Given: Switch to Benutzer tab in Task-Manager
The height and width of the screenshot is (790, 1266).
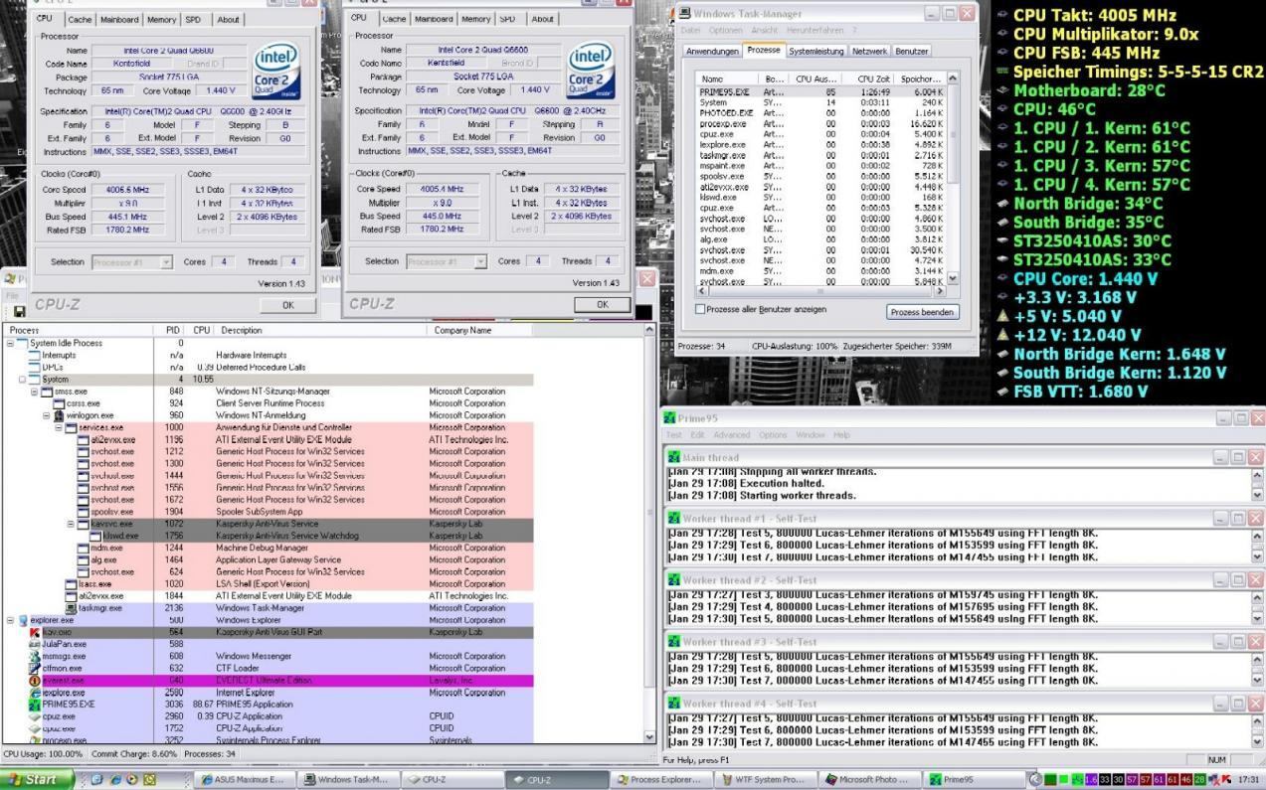Looking at the screenshot, I should 912,51.
